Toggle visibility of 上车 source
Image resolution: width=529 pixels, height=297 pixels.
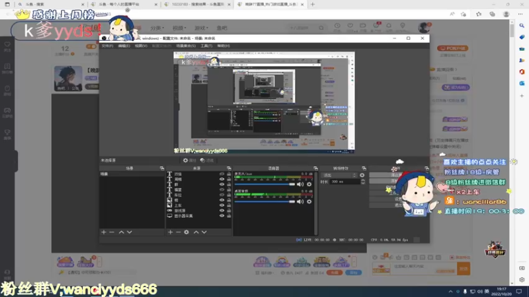tap(222, 205)
